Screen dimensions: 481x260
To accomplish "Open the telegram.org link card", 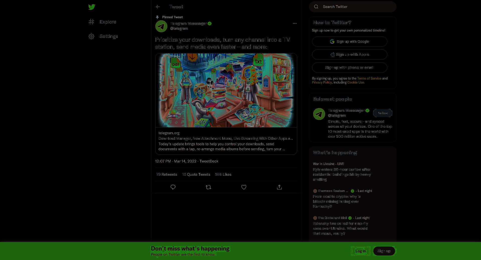I will coord(226,141).
